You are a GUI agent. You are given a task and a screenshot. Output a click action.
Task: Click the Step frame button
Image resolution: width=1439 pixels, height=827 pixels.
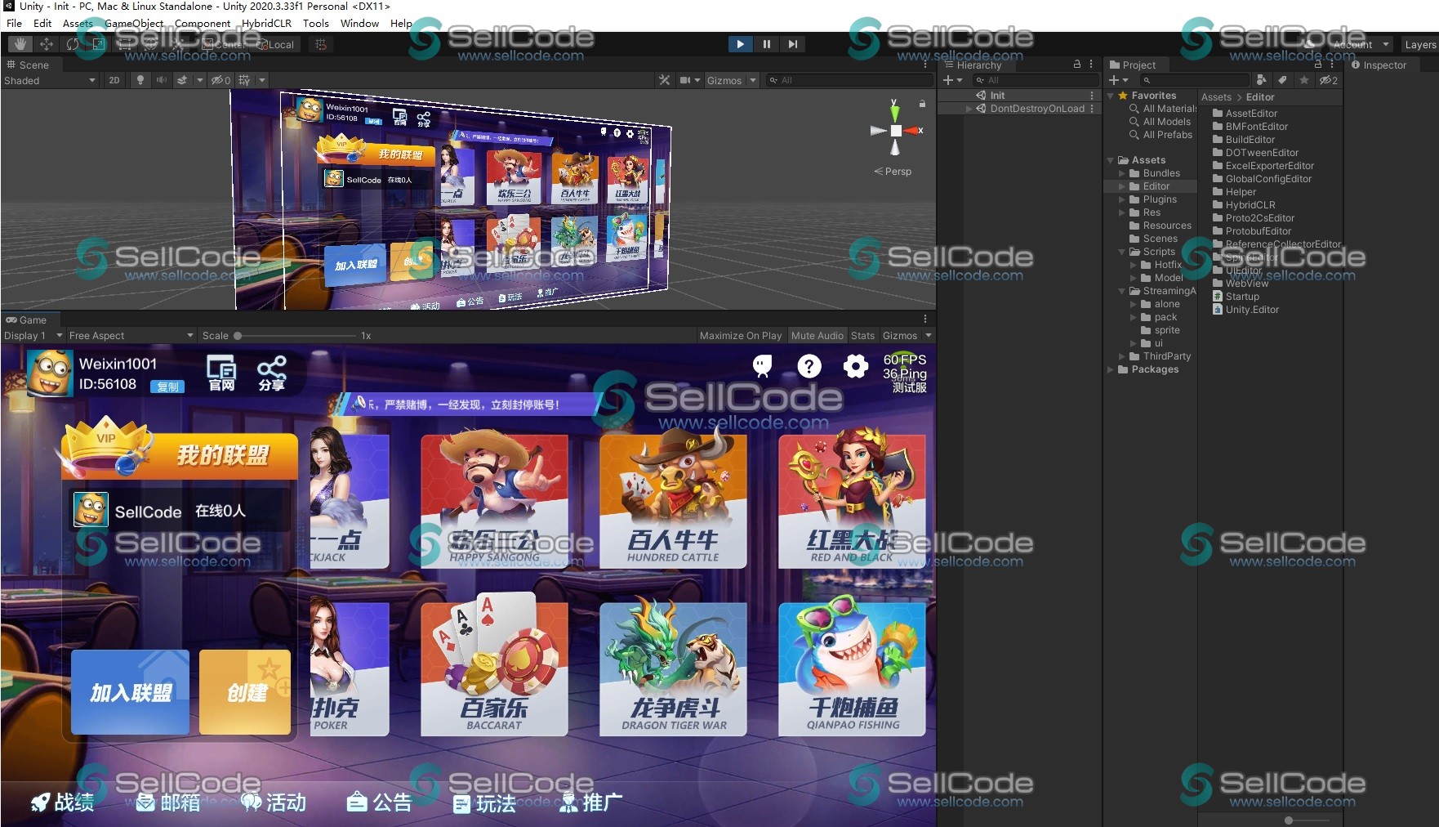click(x=792, y=44)
